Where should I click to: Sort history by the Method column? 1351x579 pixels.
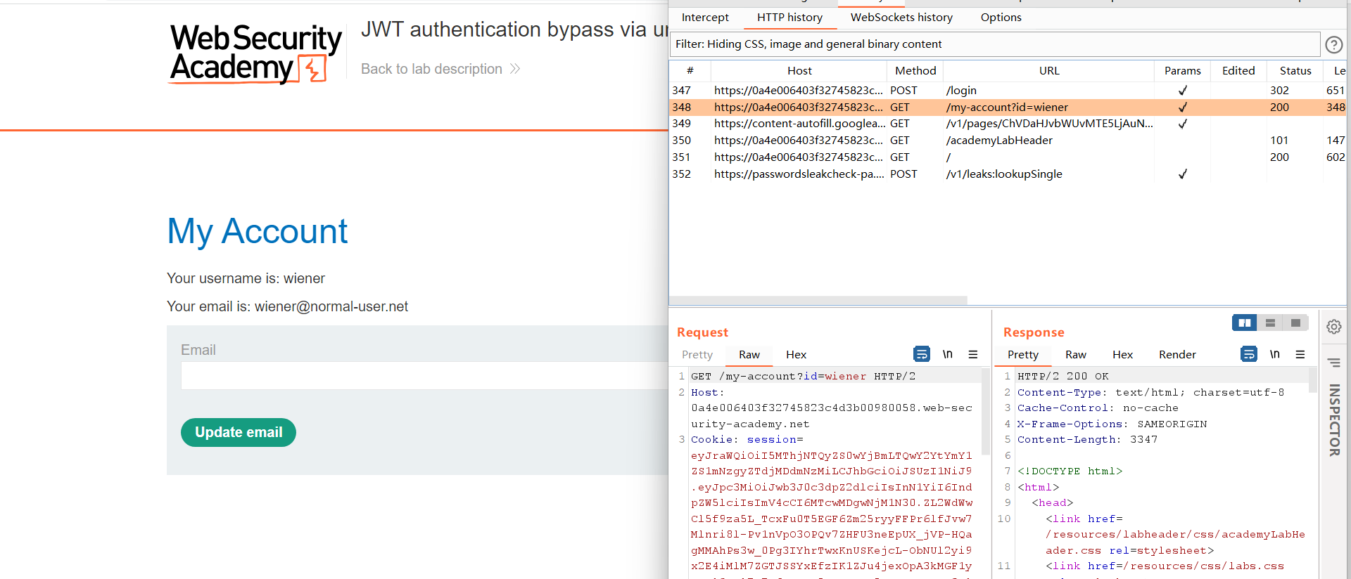915,70
